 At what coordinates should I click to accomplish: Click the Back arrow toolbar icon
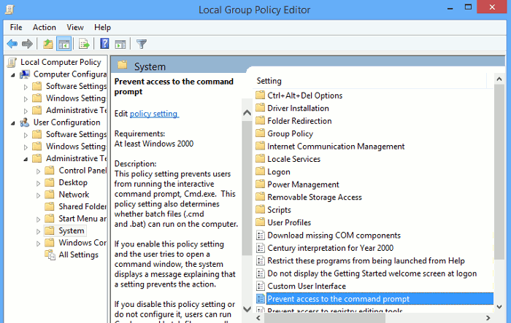pyautogui.click(x=12, y=44)
